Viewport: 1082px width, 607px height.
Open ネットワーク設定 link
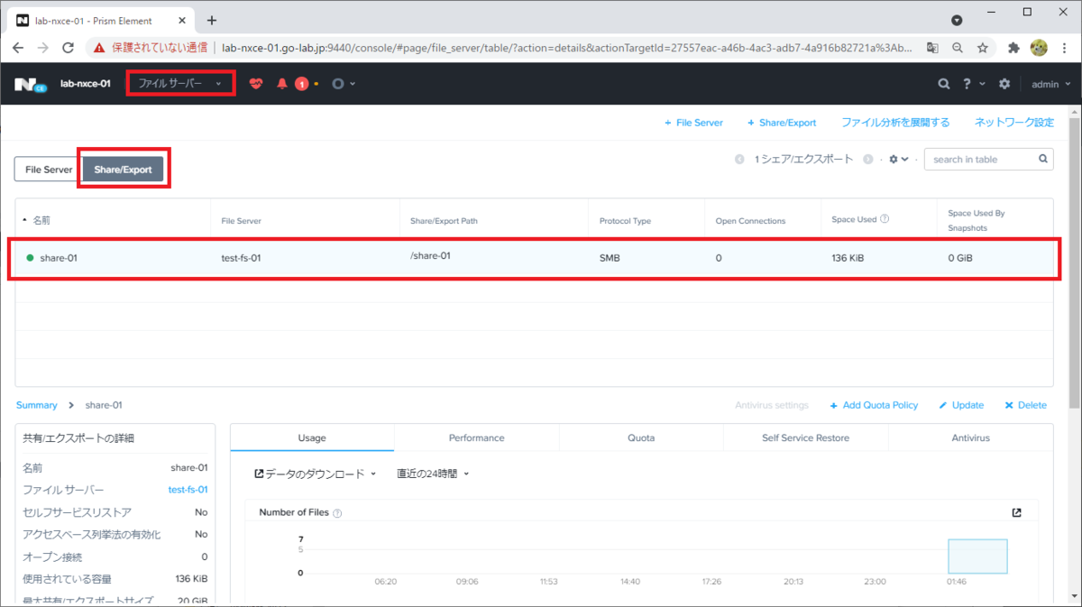(x=1013, y=123)
